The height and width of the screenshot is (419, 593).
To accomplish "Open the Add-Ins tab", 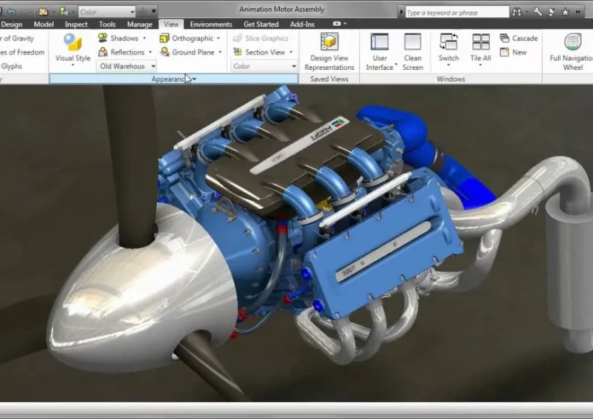I will [x=302, y=24].
